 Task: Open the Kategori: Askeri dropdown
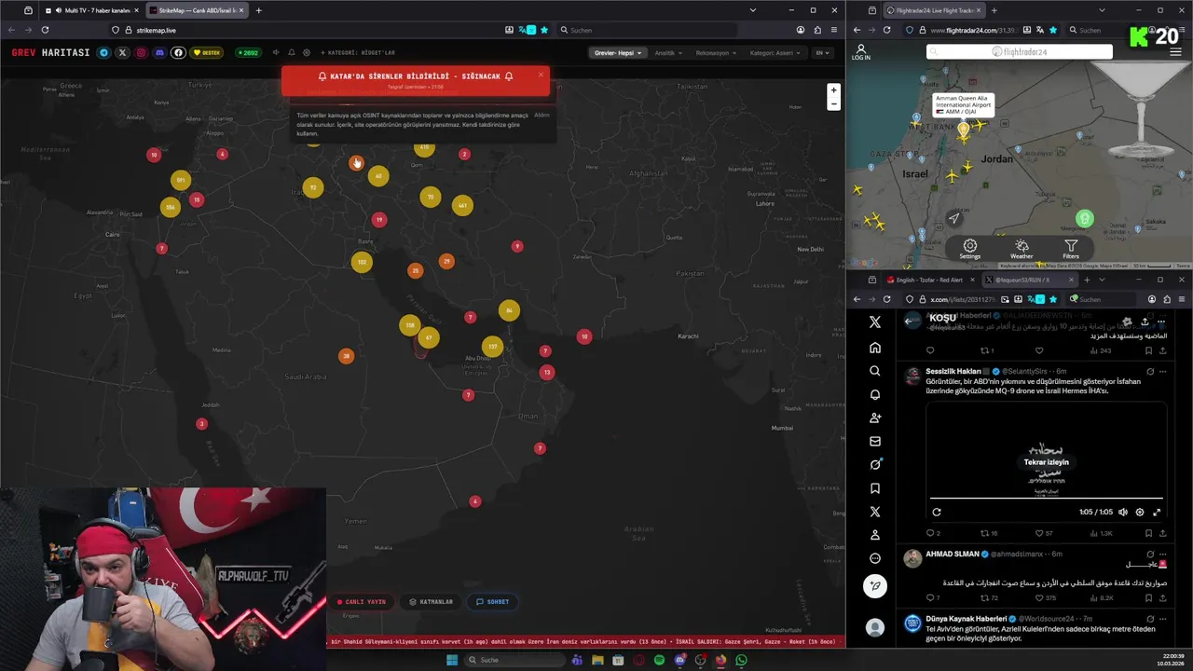pos(776,53)
